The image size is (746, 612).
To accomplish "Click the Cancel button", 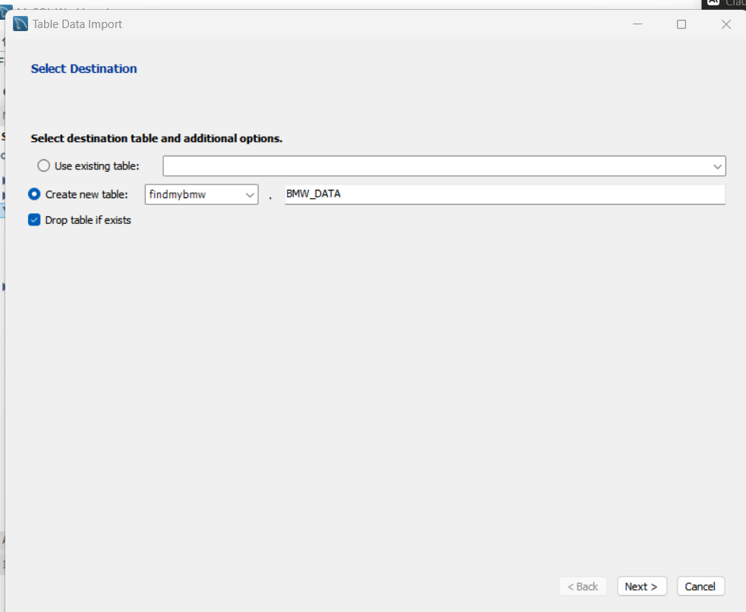I will (x=700, y=586).
